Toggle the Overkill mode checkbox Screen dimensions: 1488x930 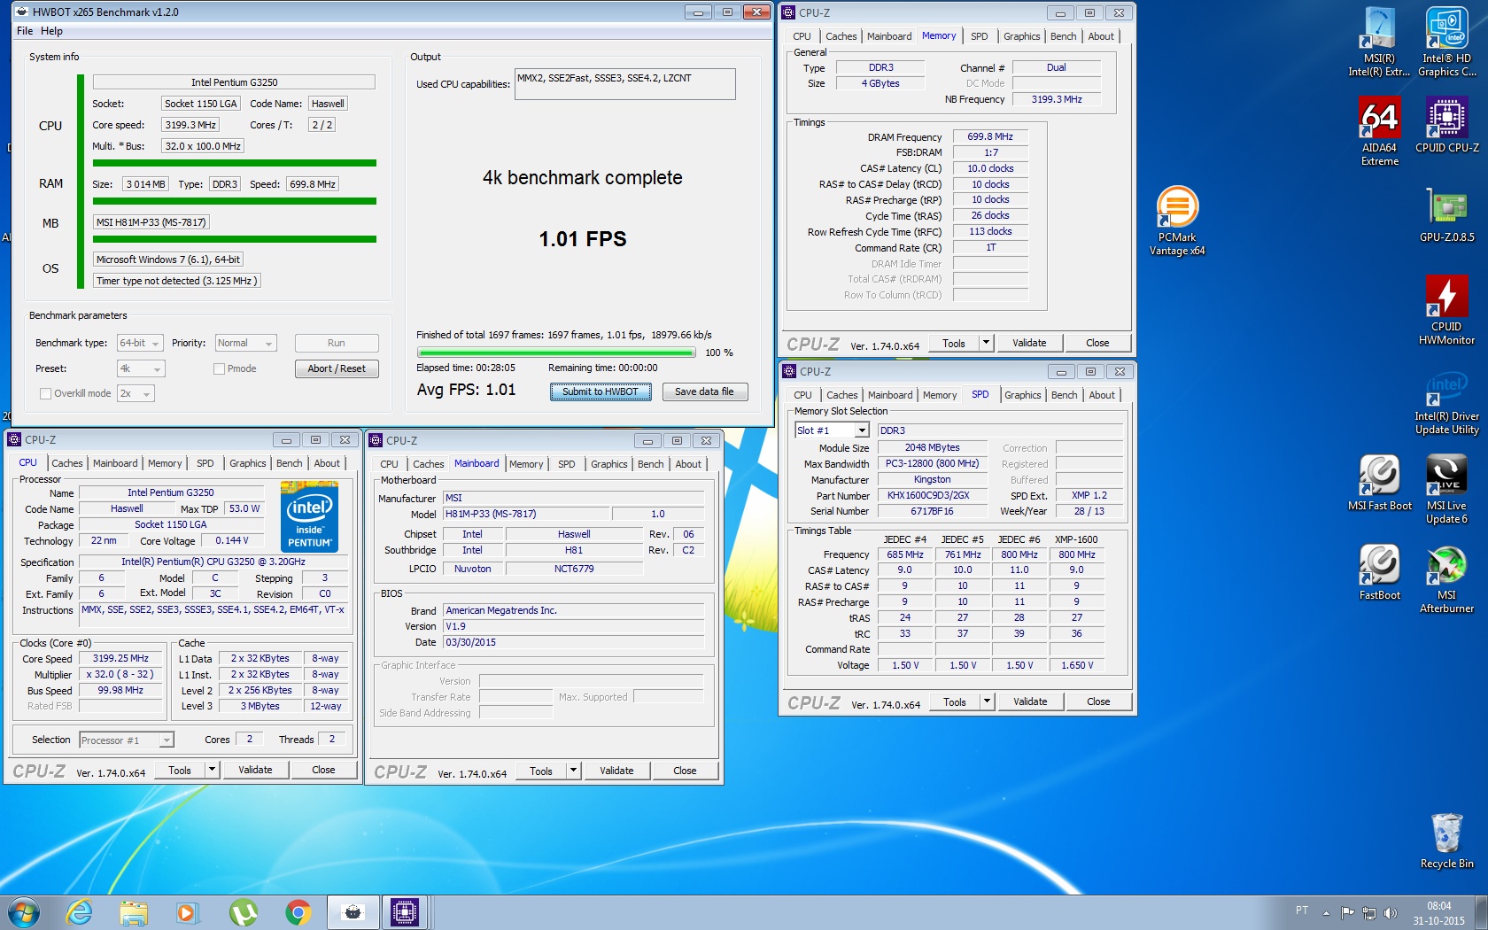pos(45,393)
